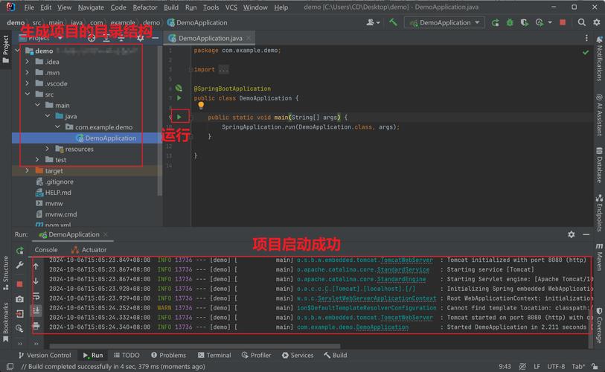Click the run gutter arrow beside main method
This screenshot has width=605, height=372.
[179, 117]
